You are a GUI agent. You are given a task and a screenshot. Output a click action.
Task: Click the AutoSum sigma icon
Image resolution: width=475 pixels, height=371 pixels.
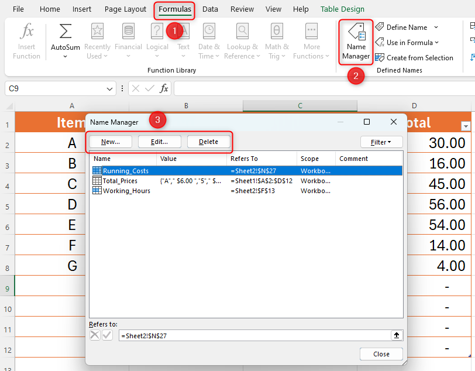pos(66,32)
